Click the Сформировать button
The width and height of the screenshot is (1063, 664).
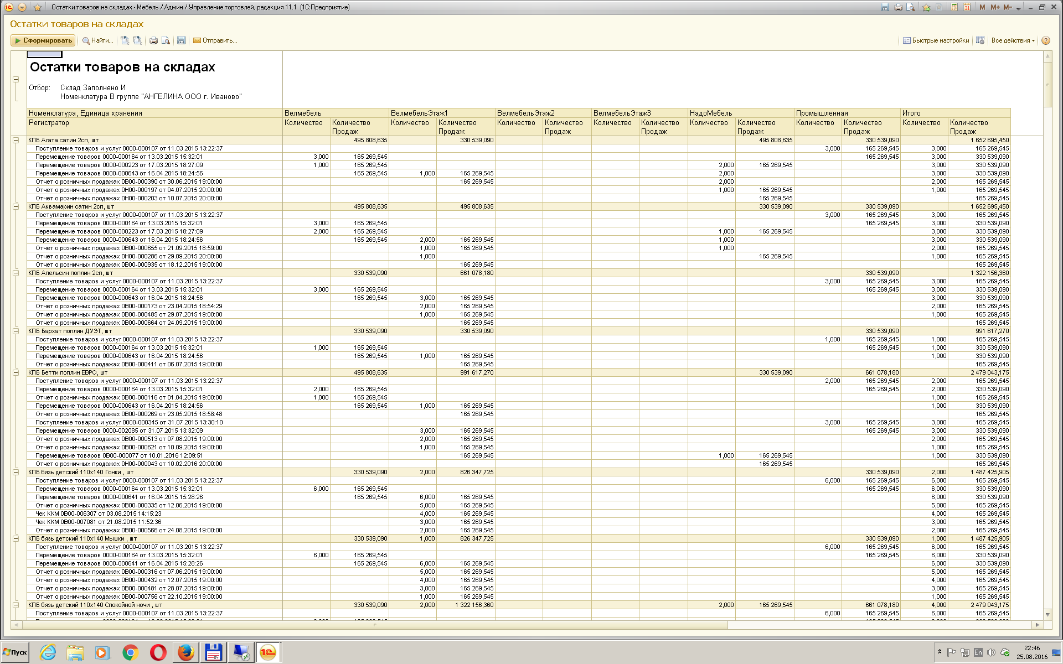tap(43, 40)
